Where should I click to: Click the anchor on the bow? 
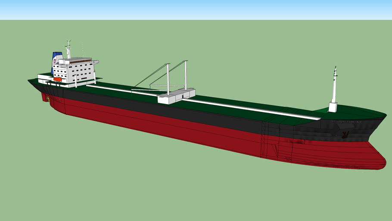pos(345,135)
